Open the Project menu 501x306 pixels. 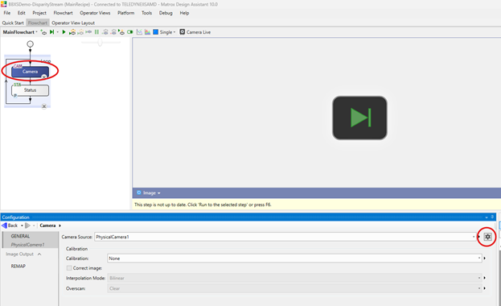point(39,13)
